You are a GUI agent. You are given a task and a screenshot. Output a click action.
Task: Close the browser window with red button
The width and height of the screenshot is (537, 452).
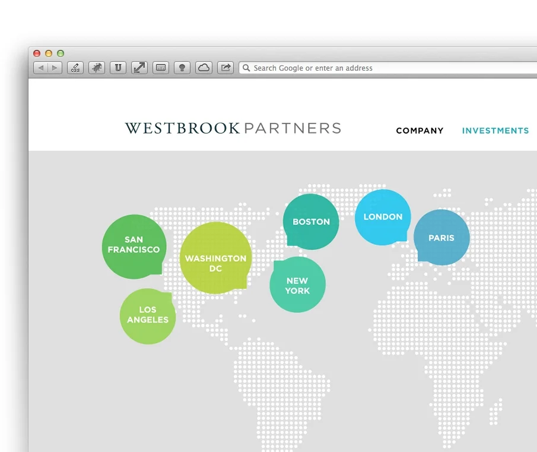click(37, 53)
